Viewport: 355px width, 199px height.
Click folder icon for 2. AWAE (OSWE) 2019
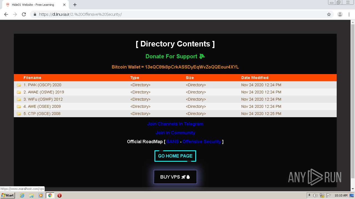[x=19, y=92]
